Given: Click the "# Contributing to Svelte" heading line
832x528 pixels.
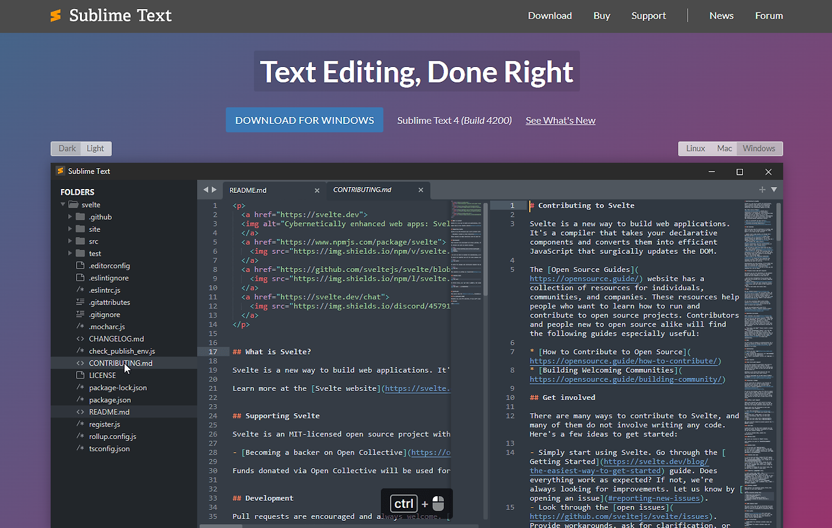Looking at the screenshot, I should point(582,205).
